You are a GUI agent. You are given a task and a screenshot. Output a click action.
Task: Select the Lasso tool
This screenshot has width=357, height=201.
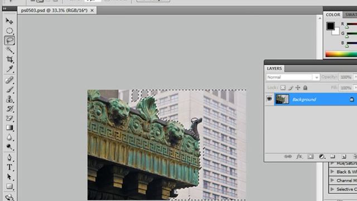point(9,40)
